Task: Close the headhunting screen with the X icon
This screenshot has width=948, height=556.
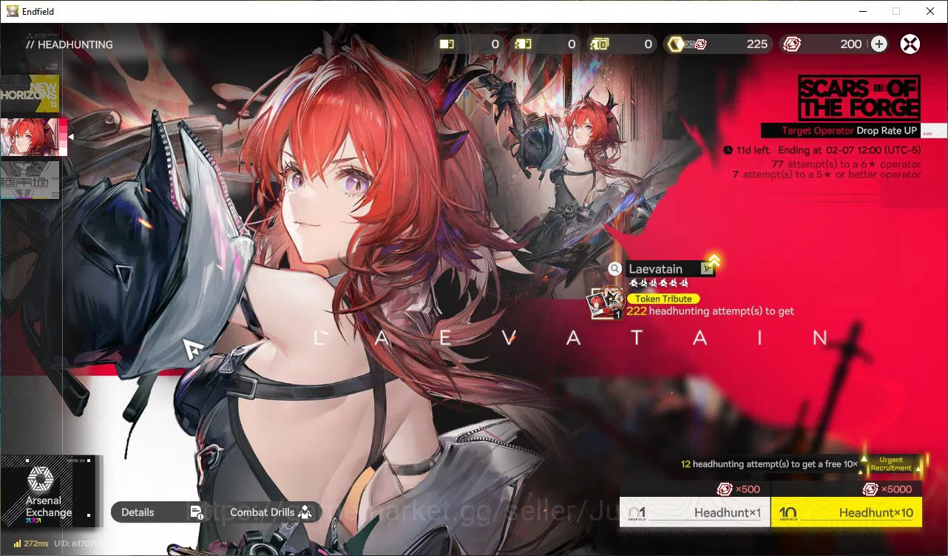Action: [x=910, y=44]
